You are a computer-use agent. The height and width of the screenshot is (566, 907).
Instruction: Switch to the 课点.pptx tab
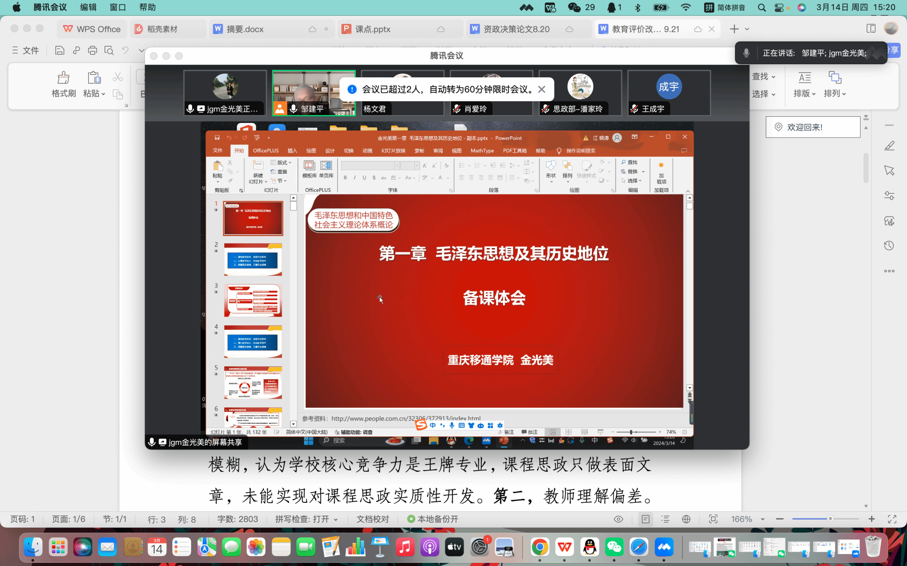point(372,29)
